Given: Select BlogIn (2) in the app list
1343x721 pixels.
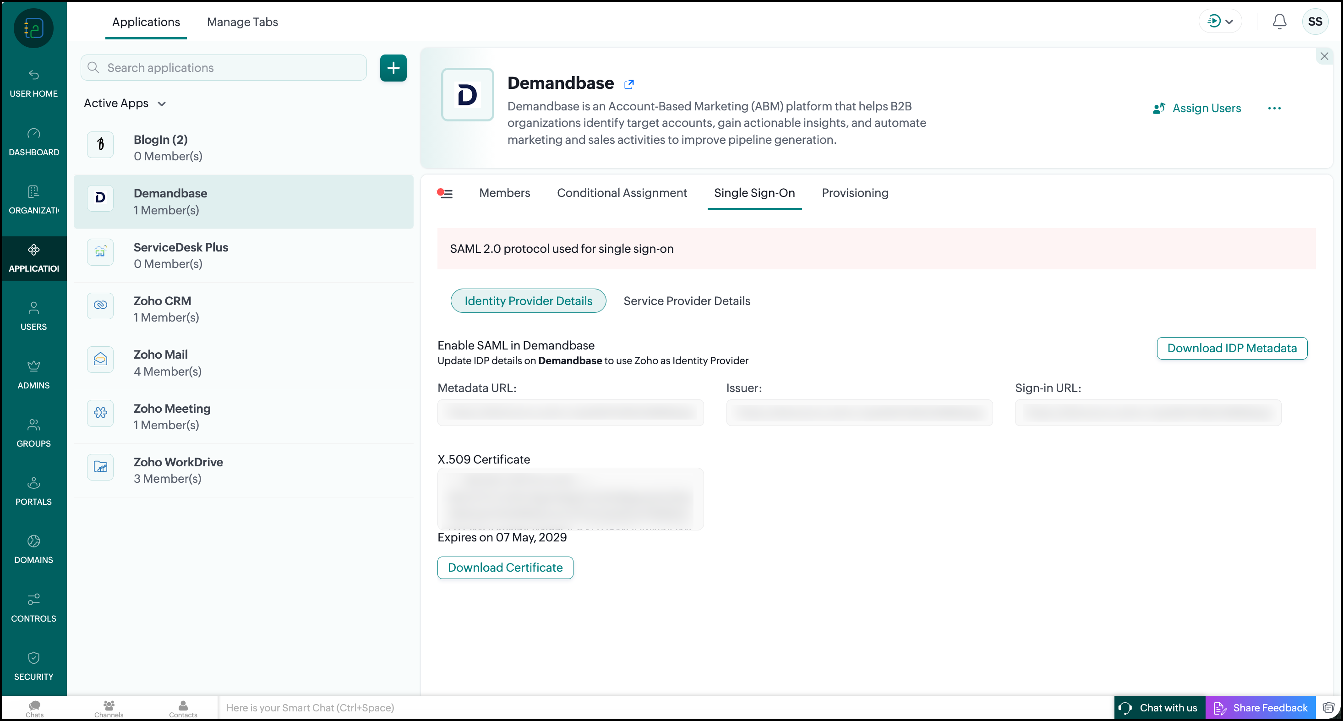Looking at the screenshot, I should 244,147.
